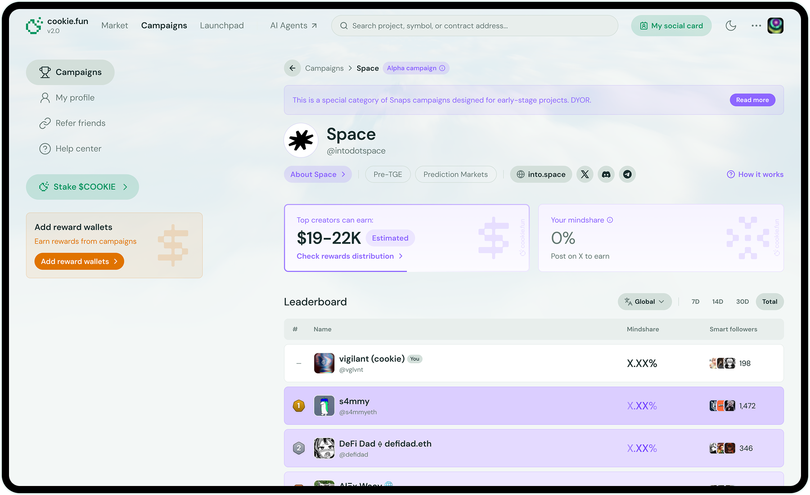Click the DeFi Dad defidad.eth name
This screenshot has height=495, width=810.
coord(385,444)
